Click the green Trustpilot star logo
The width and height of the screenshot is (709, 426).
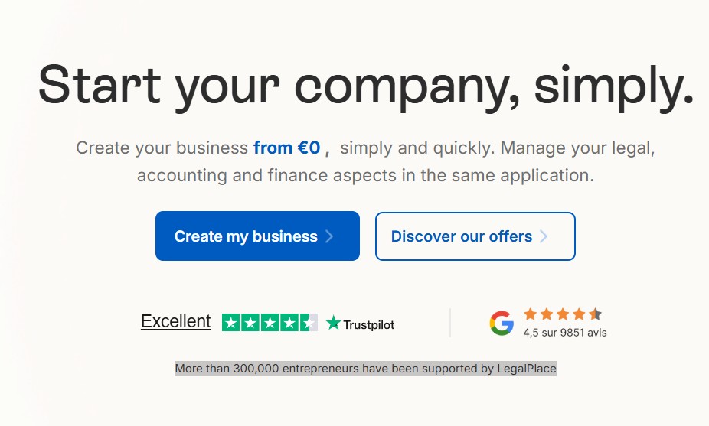pos(333,324)
